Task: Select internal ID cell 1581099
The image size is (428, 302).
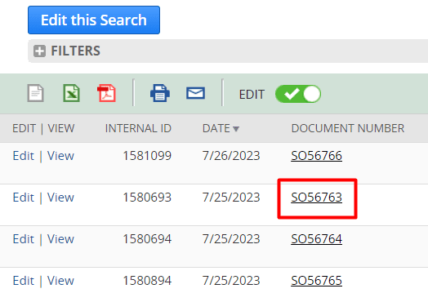Action: (147, 156)
